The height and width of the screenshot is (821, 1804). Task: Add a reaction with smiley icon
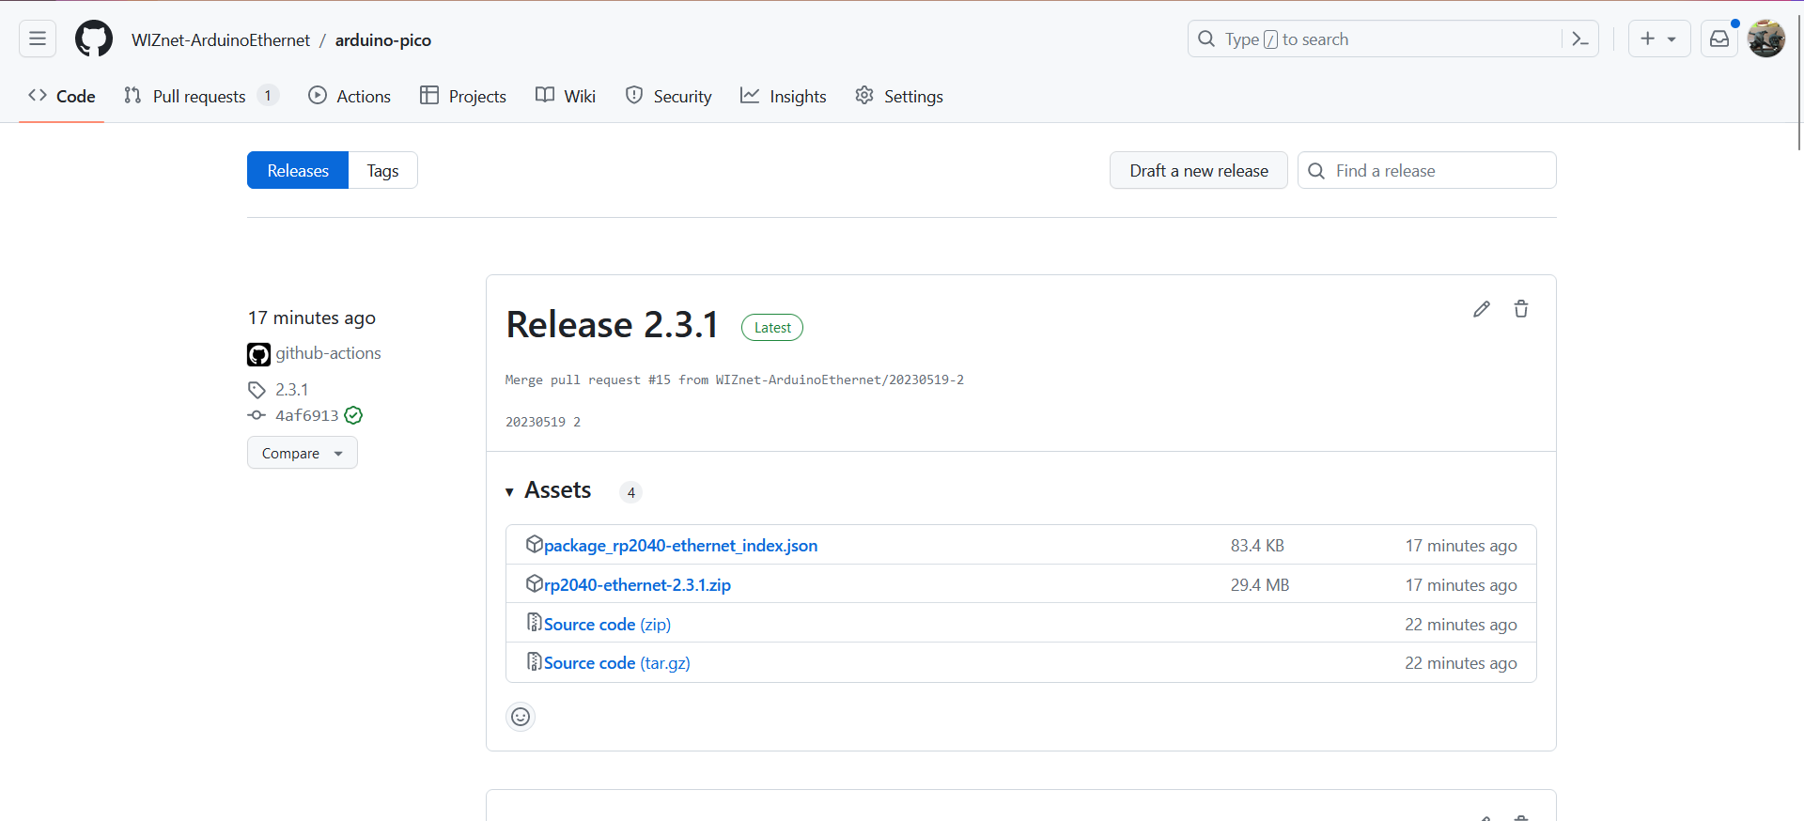click(x=521, y=717)
